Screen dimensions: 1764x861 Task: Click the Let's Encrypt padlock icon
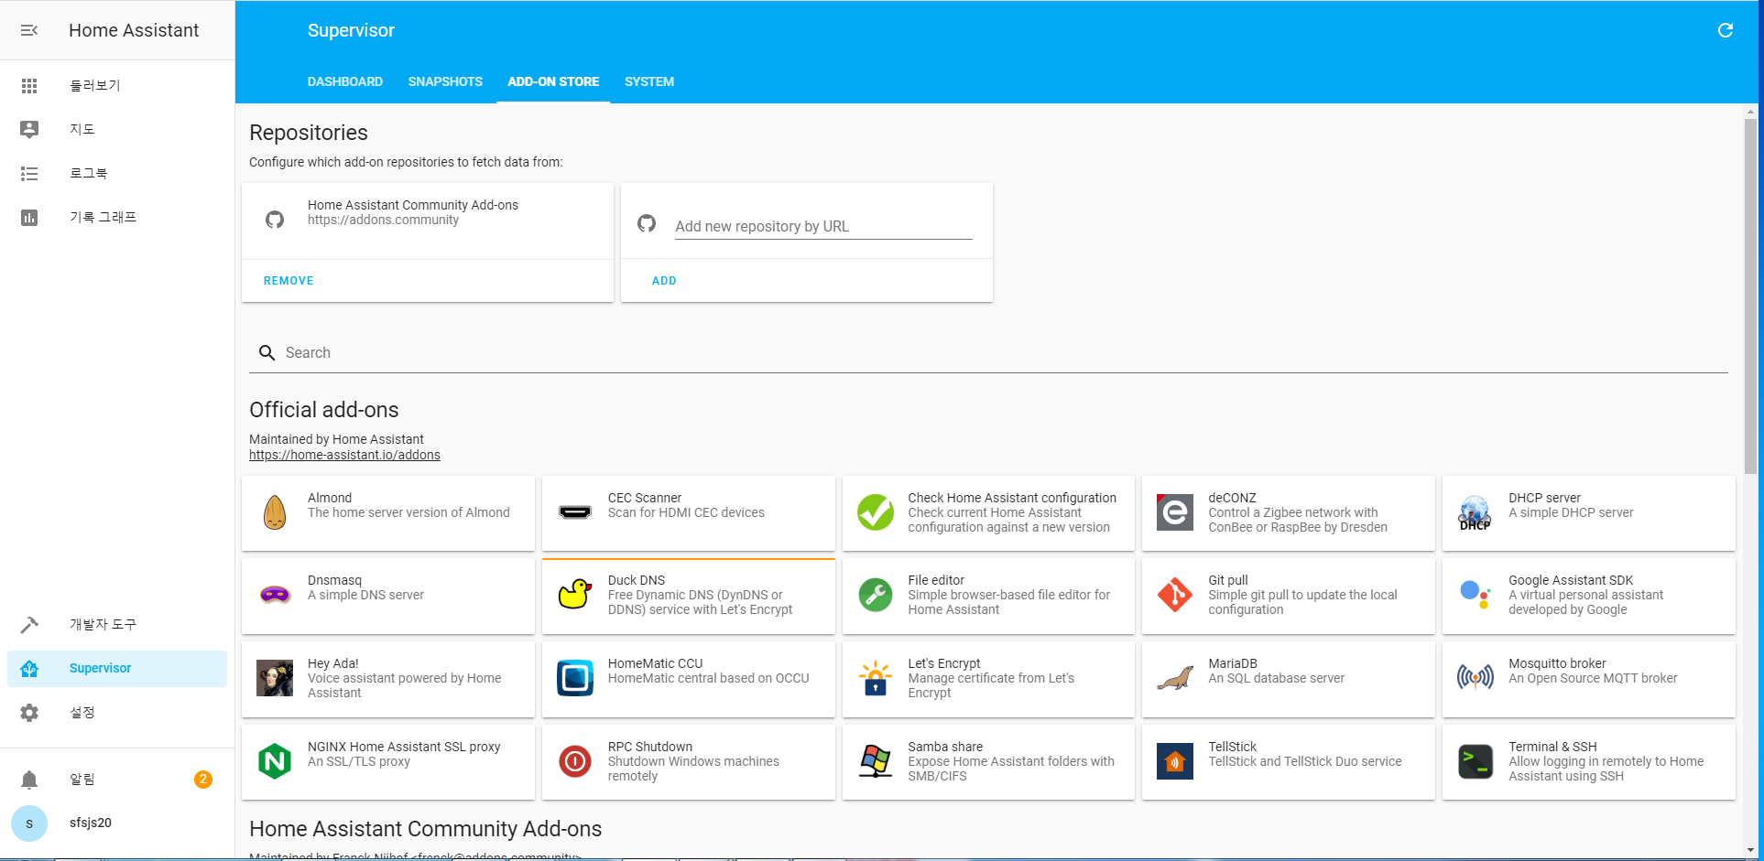[x=876, y=678]
